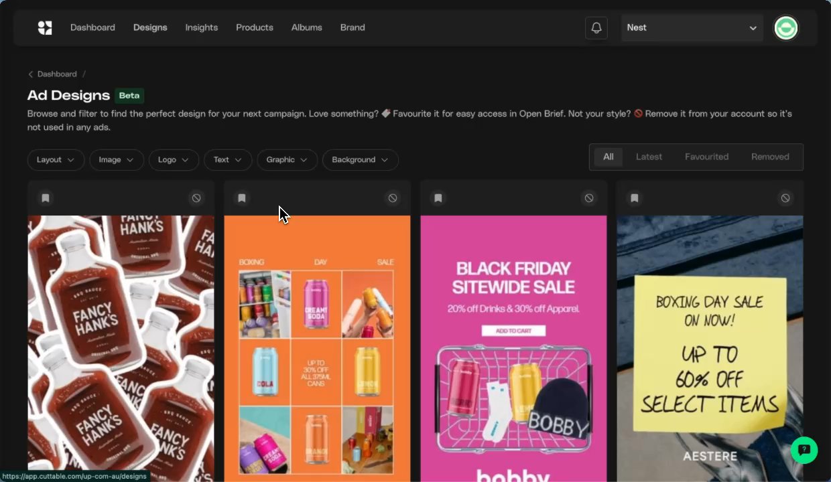Switch to the Favourited tab

[x=706, y=157]
